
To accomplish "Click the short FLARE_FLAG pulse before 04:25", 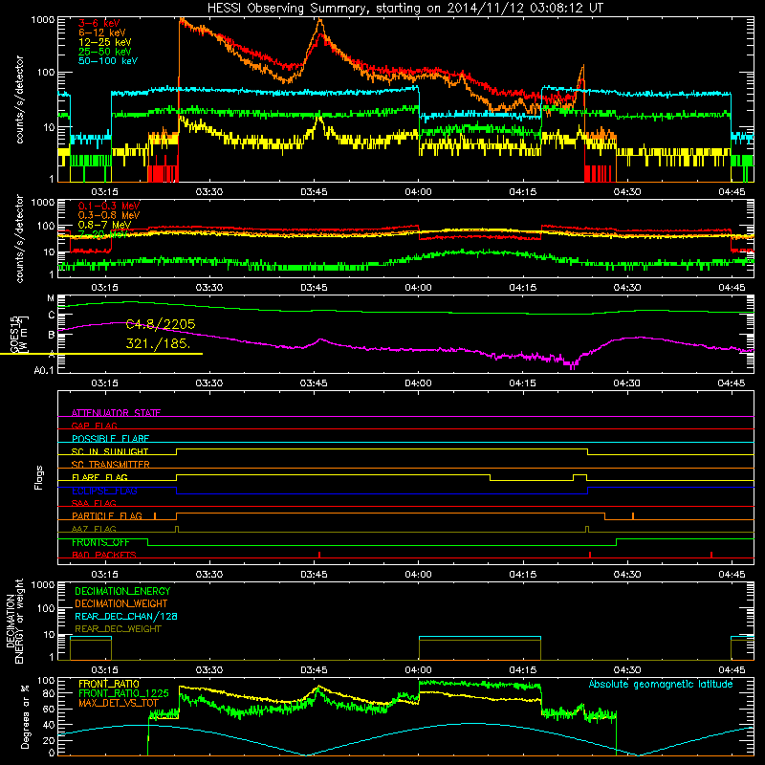I will click(580, 477).
